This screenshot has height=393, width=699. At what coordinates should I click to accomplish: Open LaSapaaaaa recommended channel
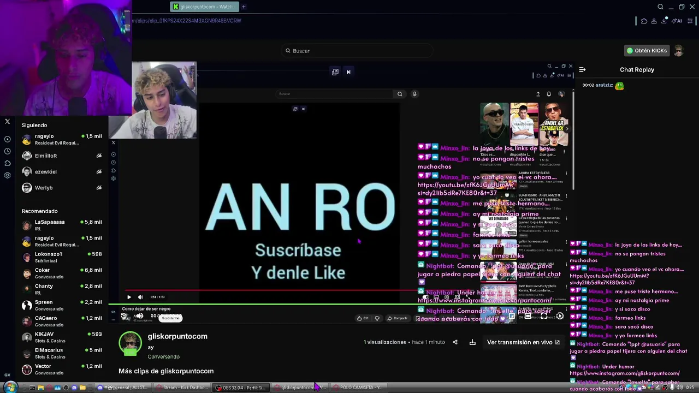click(x=62, y=225)
